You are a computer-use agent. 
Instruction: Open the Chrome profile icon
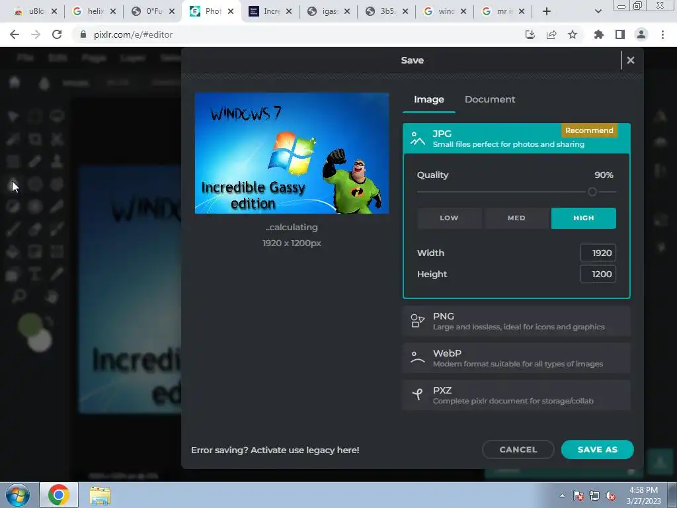(x=641, y=34)
